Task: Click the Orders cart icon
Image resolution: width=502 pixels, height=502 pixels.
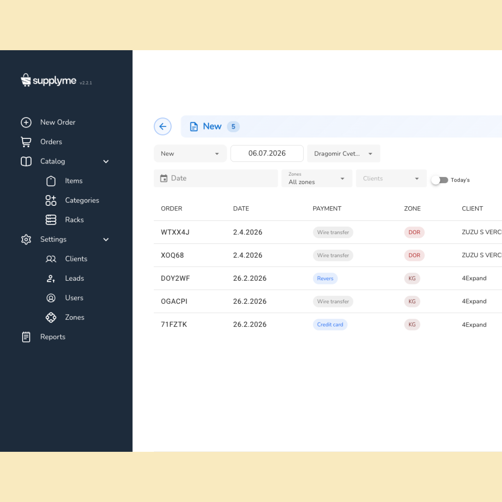Action: 26,142
